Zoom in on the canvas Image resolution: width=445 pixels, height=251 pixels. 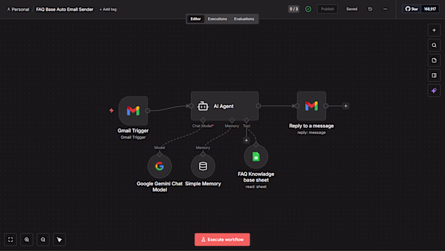27,240
